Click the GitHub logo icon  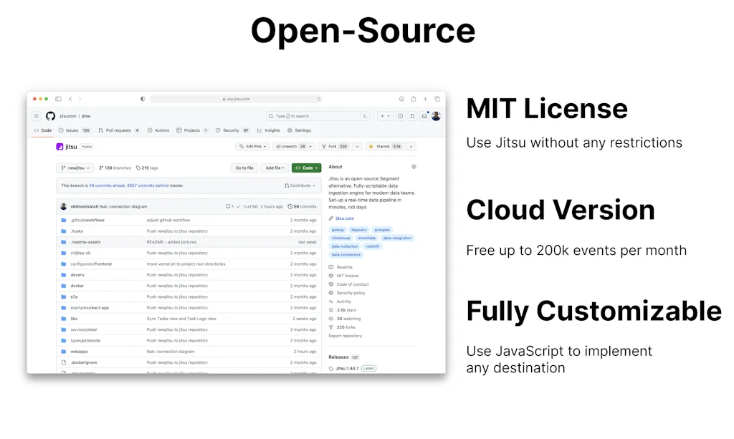click(x=50, y=116)
